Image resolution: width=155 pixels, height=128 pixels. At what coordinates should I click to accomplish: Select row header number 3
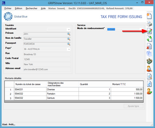(x=10, y=98)
